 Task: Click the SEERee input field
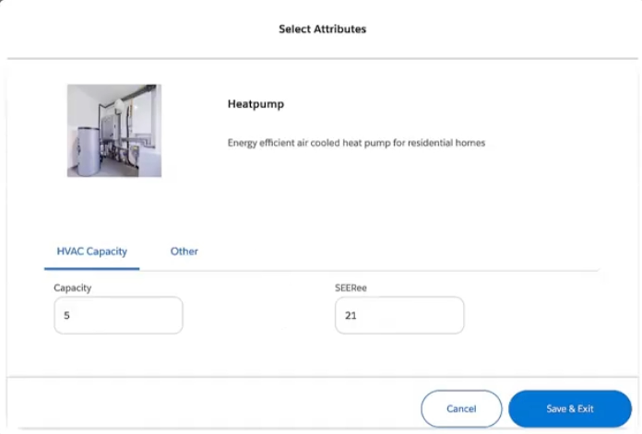(x=399, y=315)
